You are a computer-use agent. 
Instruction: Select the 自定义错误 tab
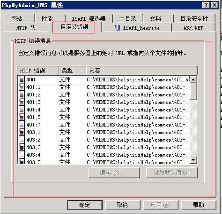tap(74, 27)
